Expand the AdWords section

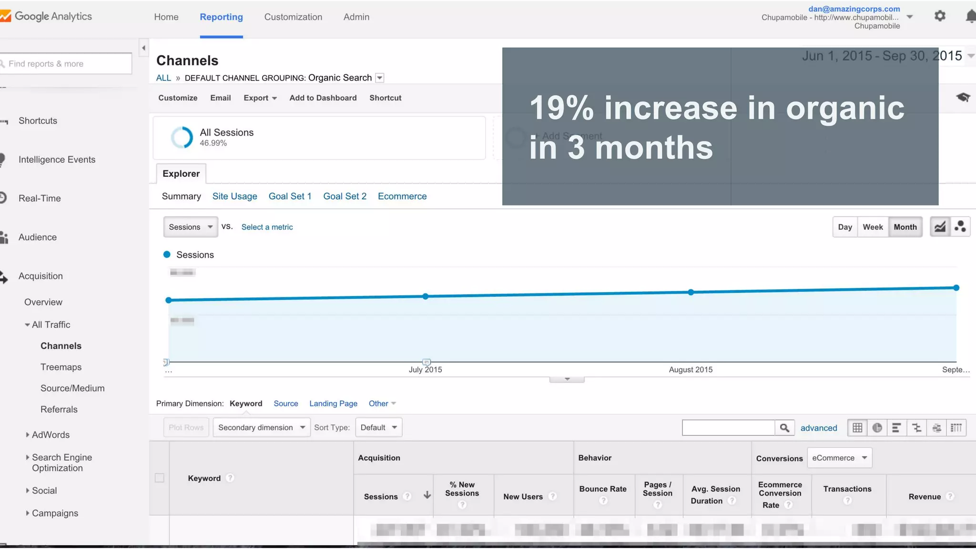tap(27, 435)
